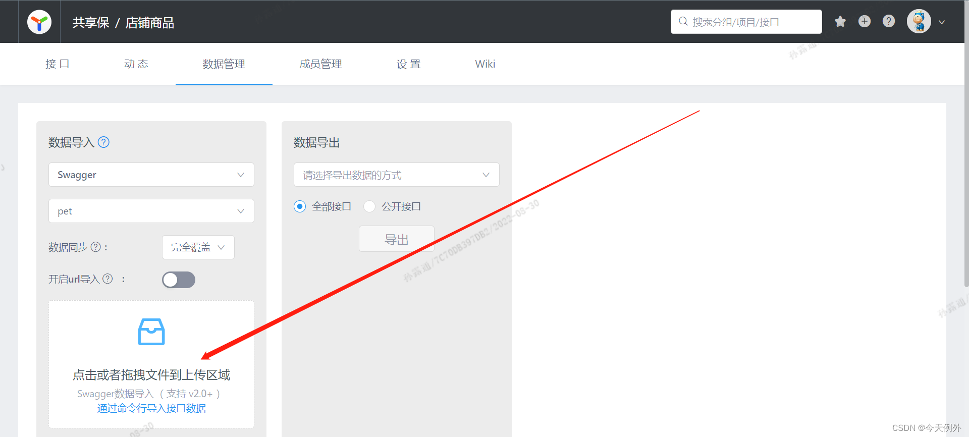Open 通过命令行导入接口数据 link
The width and height of the screenshot is (969, 437).
[151, 408]
